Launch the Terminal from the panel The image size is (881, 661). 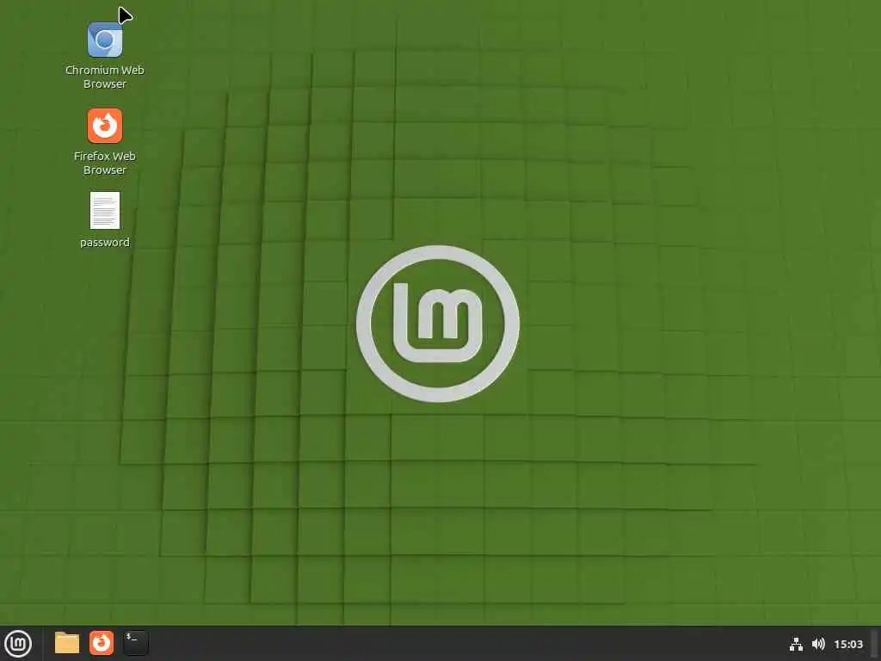[136, 643]
